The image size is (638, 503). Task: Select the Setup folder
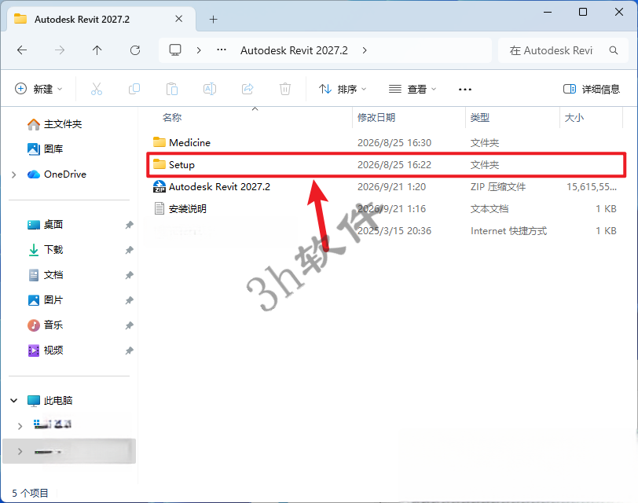coord(386,164)
